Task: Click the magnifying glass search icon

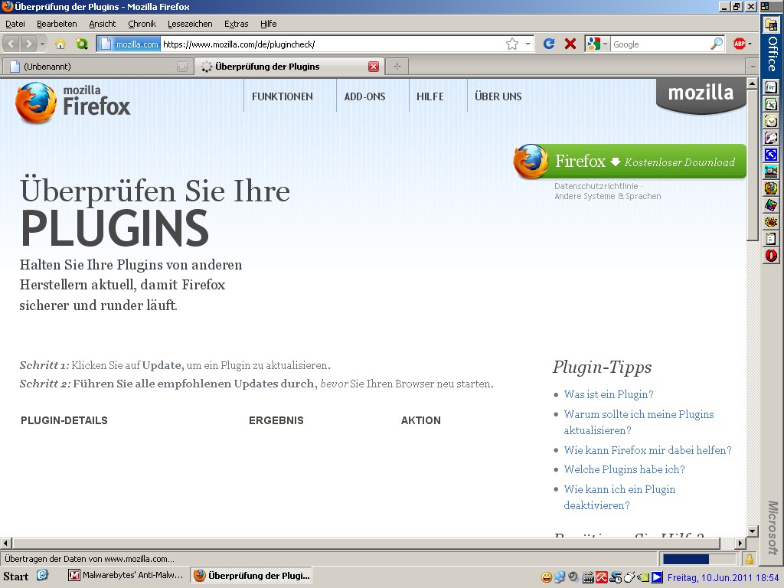Action: 717,44
